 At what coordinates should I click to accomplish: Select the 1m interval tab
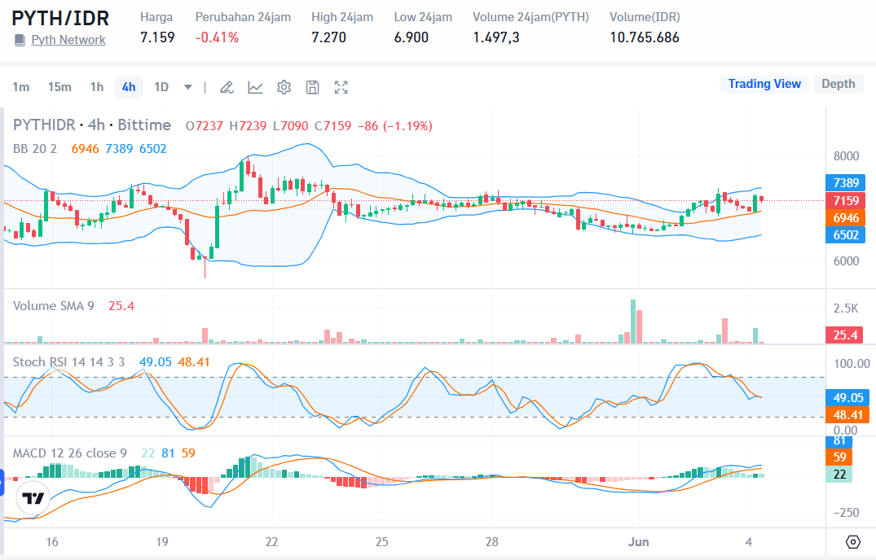point(23,86)
